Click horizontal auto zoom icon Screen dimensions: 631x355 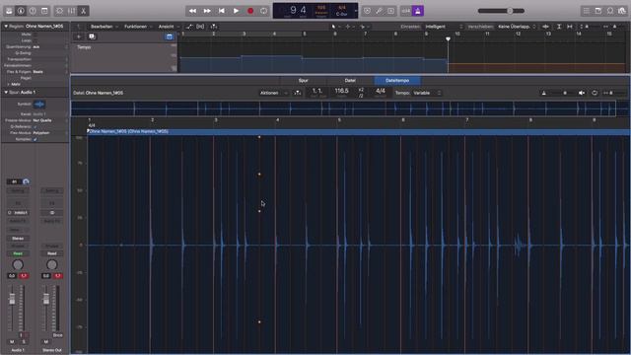[x=570, y=27]
